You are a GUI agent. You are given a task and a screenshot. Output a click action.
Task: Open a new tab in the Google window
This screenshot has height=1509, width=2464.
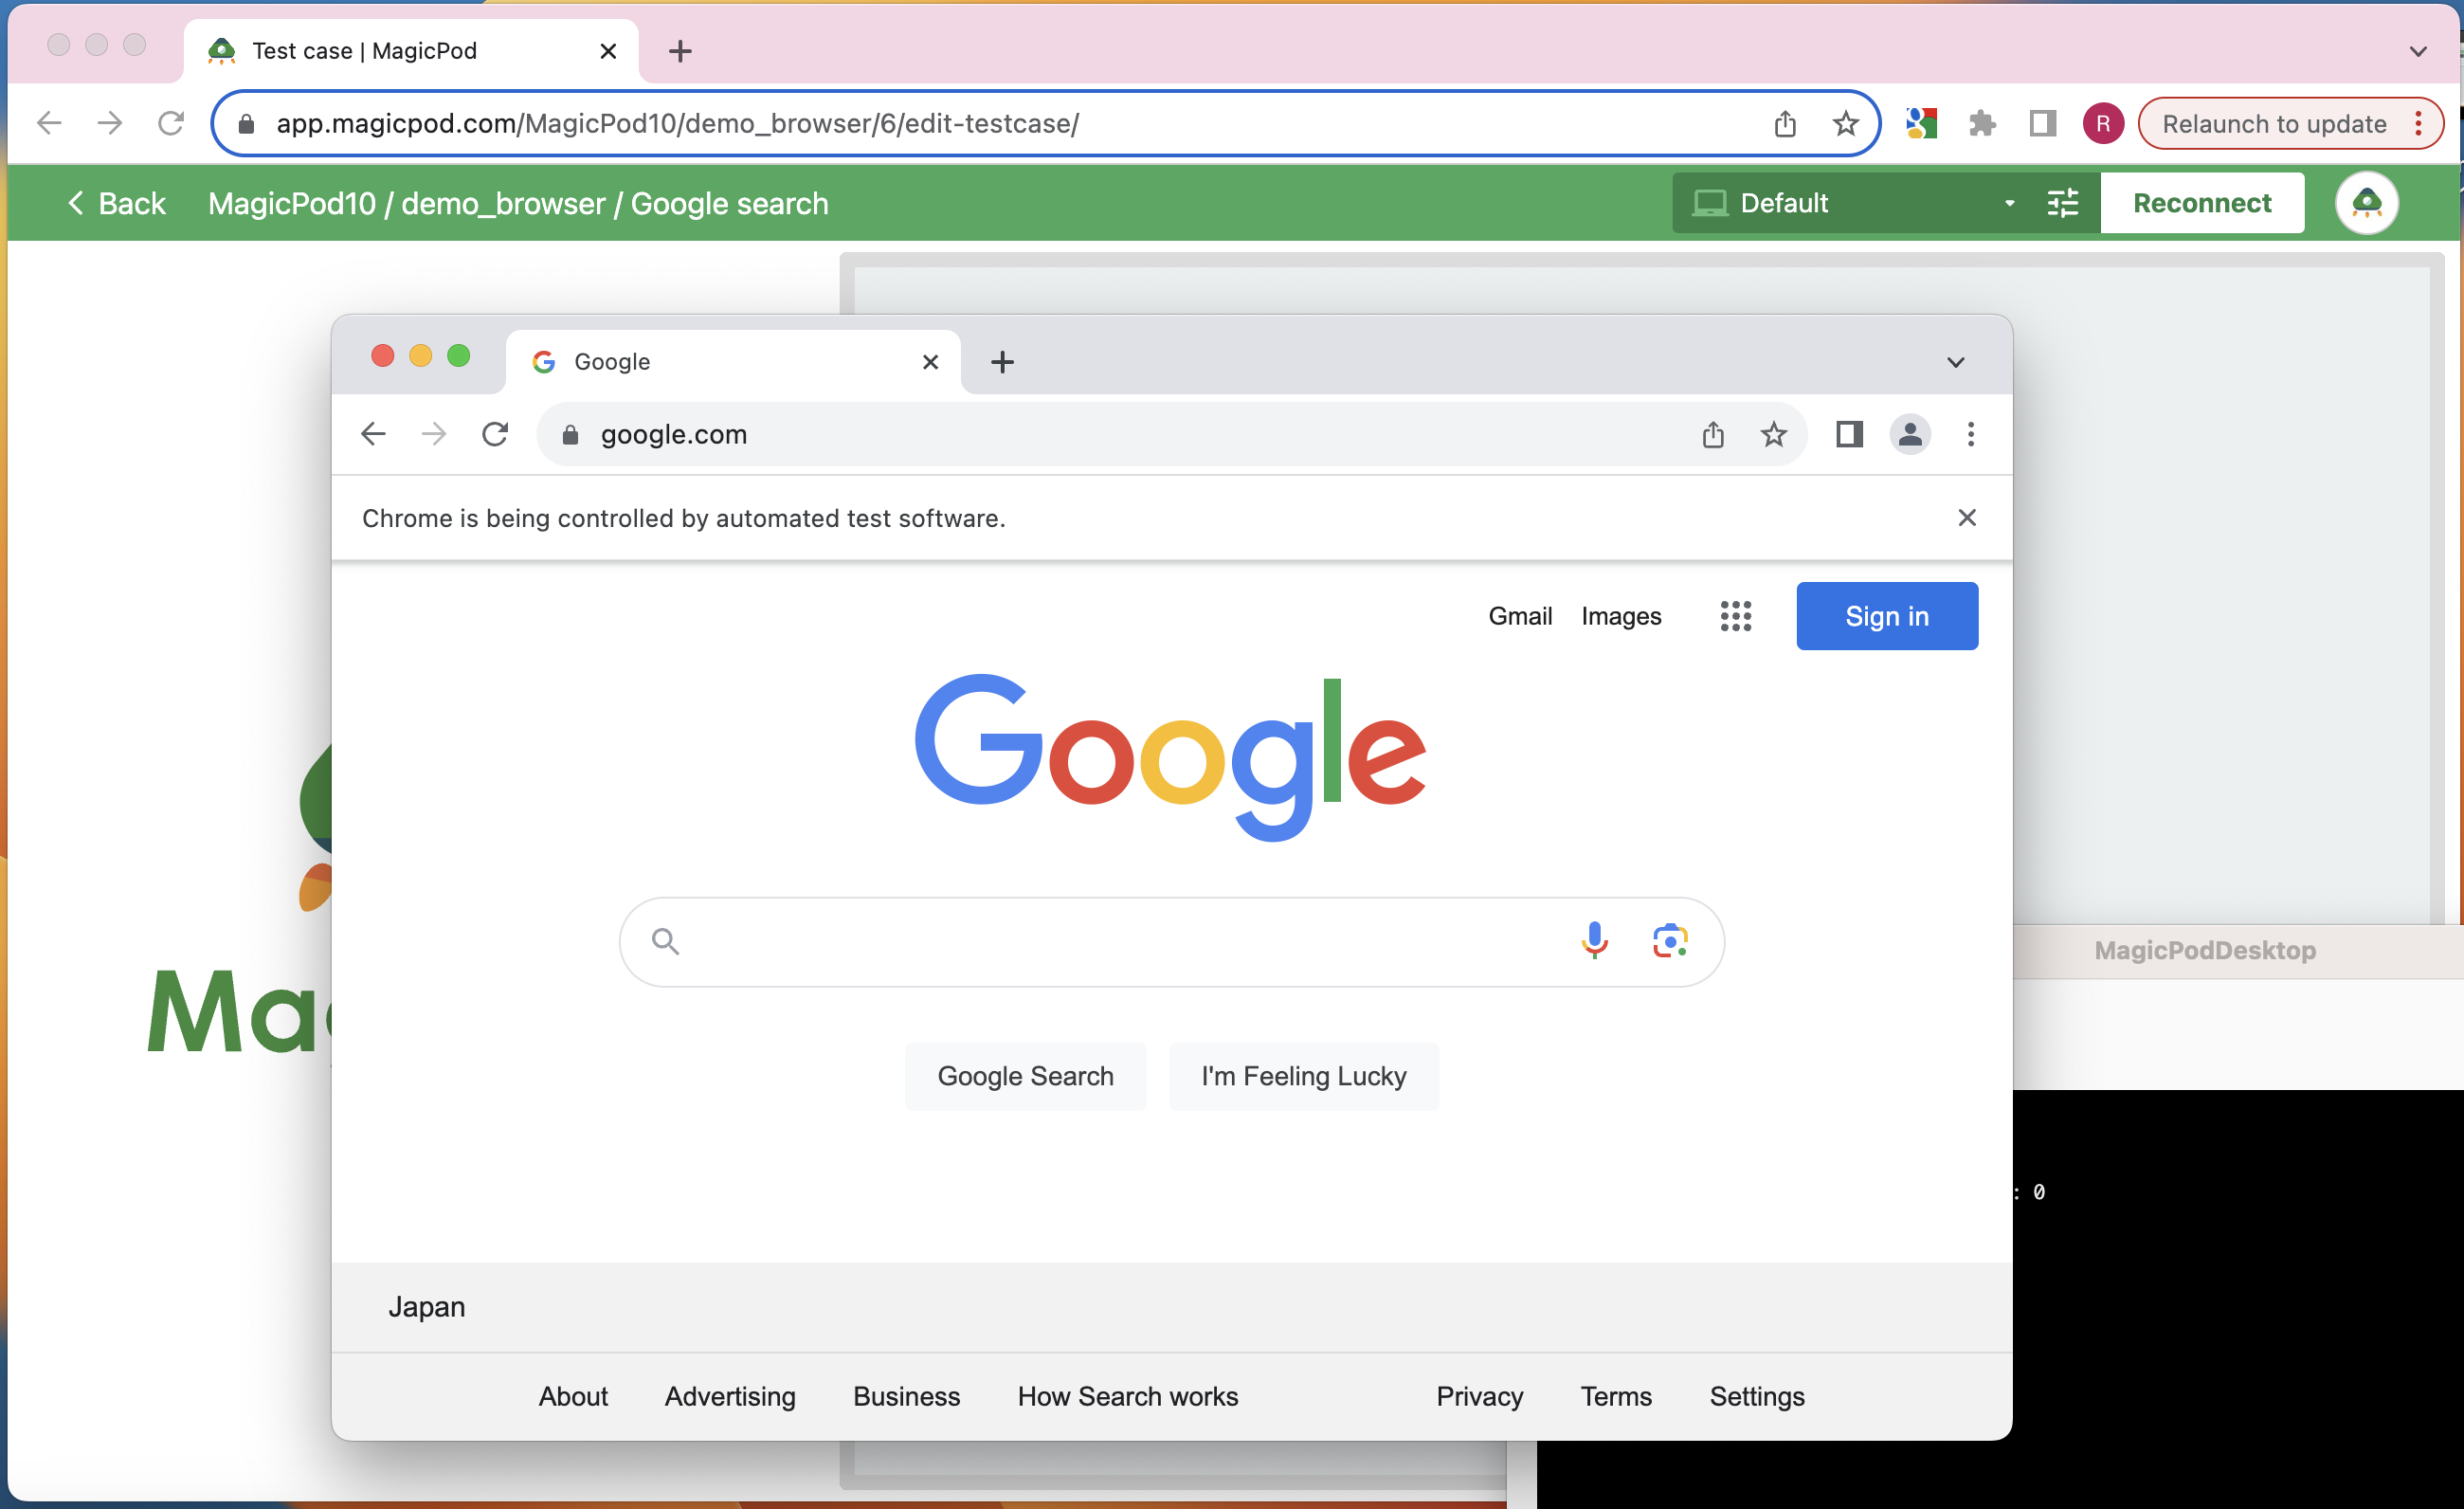point(1002,361)
